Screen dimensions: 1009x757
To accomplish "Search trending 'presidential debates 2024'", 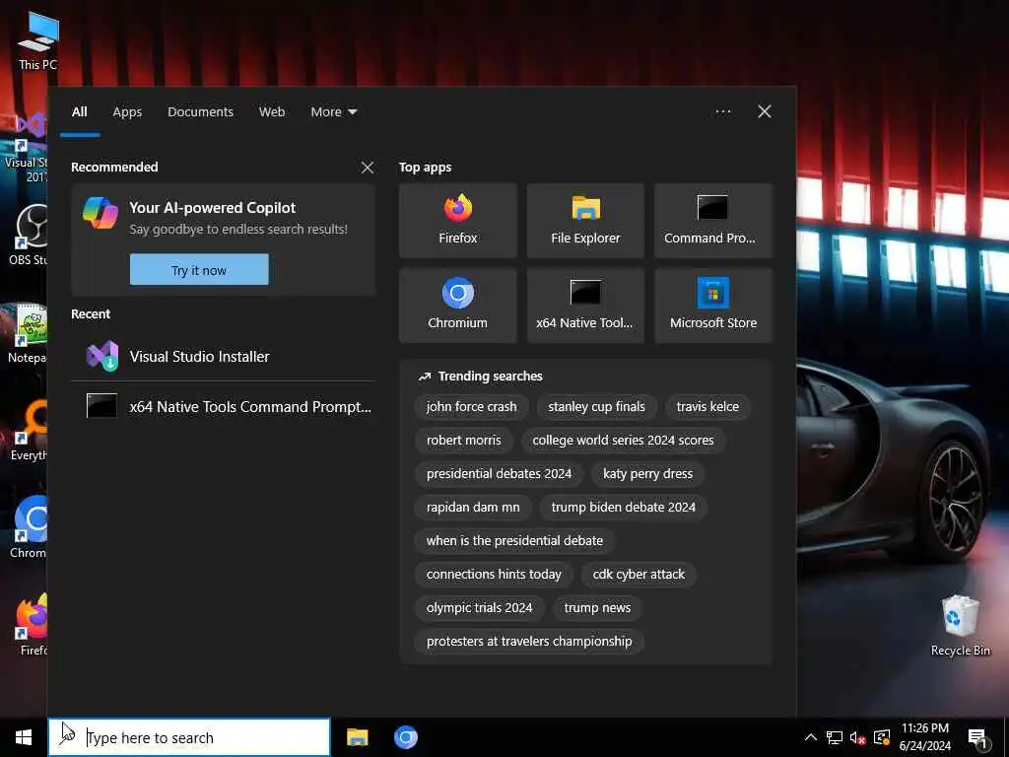I will pyautogui.click(x=499, y=474).
